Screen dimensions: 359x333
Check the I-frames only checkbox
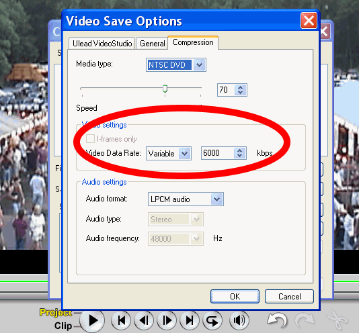point(90,139)
